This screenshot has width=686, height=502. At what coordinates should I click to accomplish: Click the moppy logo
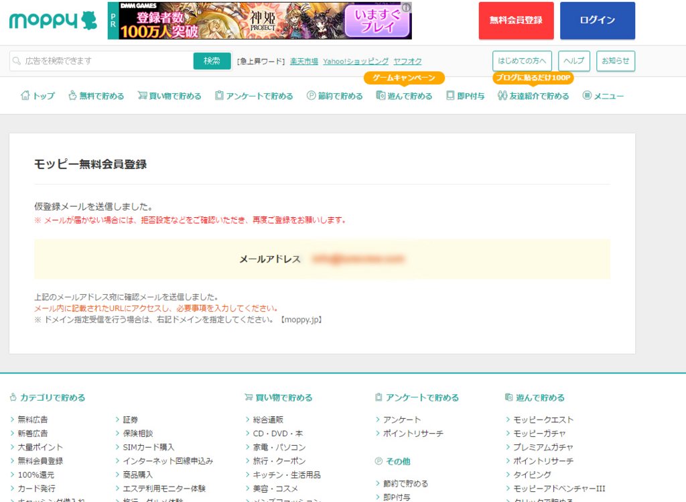point(53,21)
